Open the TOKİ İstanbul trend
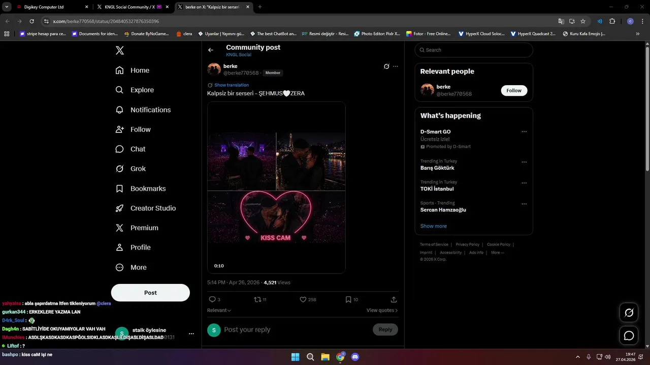 (437, 189)
